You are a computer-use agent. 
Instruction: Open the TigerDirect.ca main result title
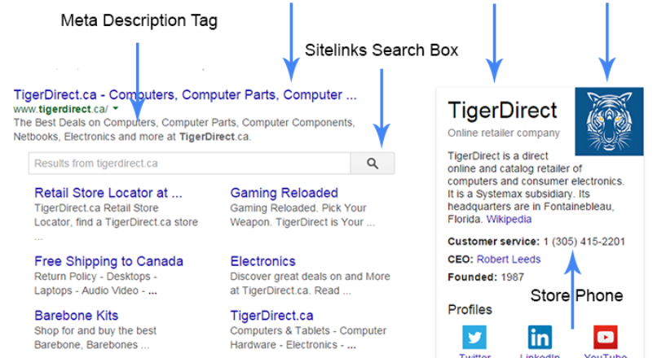pyautogui.click(x=185, y=94)
